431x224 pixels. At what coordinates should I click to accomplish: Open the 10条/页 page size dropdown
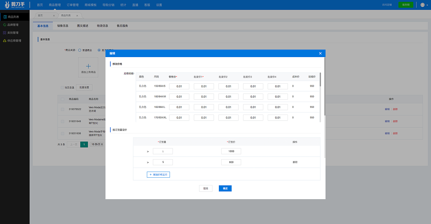click(x=97, y=144)
